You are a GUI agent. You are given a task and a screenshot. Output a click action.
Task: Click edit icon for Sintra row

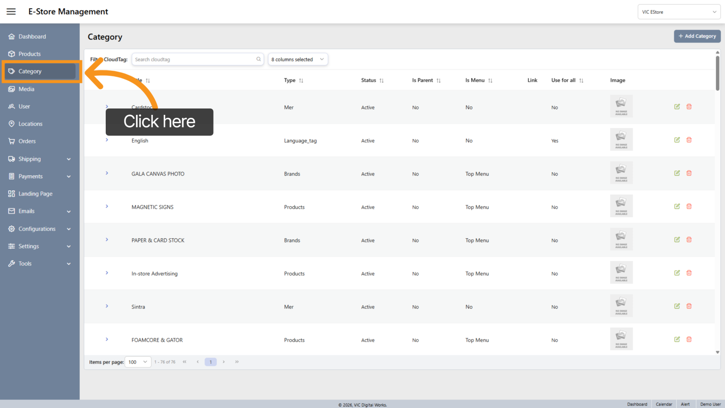coord(677,306)
